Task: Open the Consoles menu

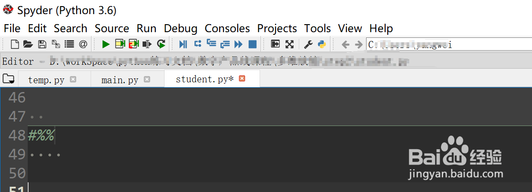Action: point(227,29)
